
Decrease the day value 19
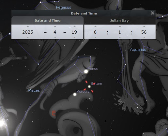[74, 37]
